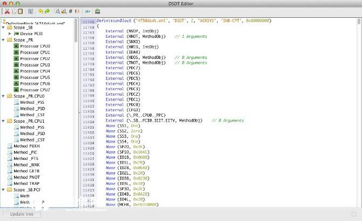This screenshot has width=362, height=221.
Task: Click the hash (#) toolbar icon
Action: click(70, 11)
